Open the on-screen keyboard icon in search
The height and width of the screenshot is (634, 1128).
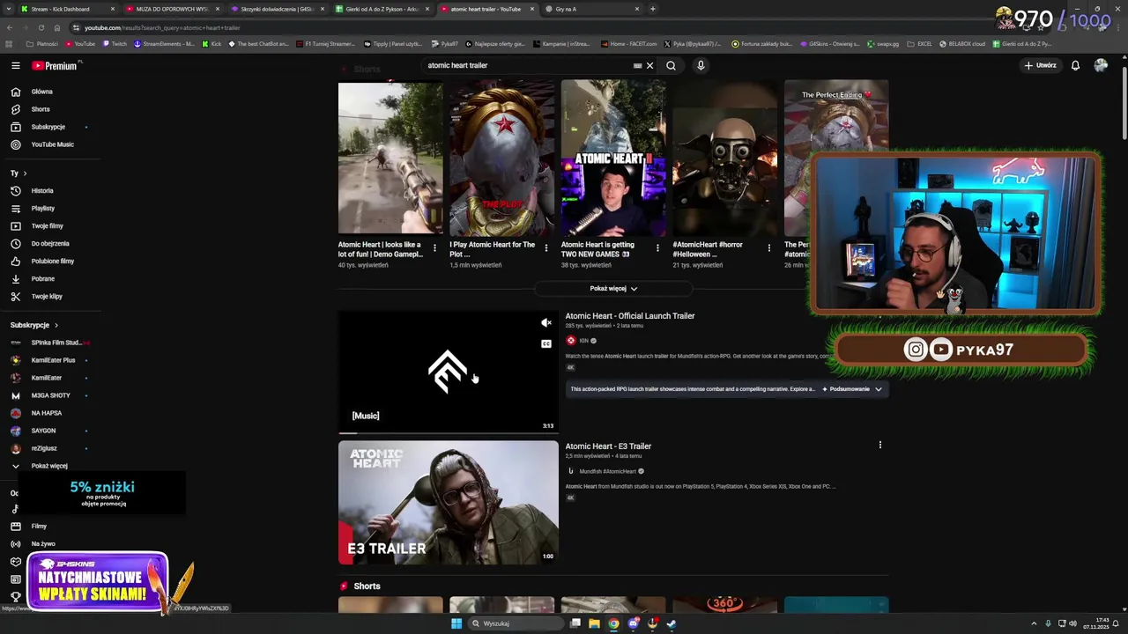coord(637,65)
